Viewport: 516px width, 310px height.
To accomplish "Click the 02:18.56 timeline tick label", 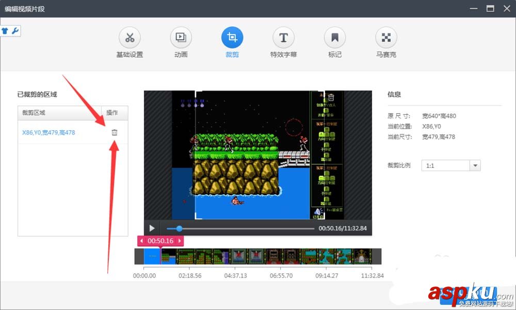I will 190,276.
